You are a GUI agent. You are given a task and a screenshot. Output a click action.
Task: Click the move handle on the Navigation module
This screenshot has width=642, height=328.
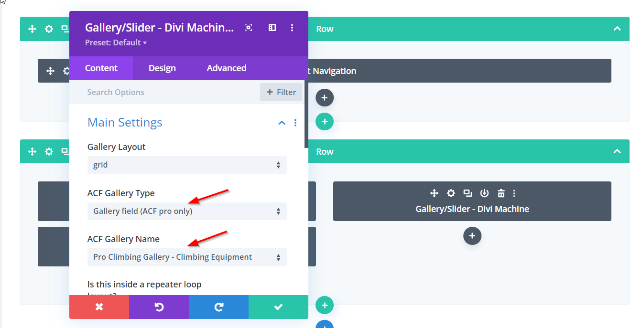click(x=50, y=71)
